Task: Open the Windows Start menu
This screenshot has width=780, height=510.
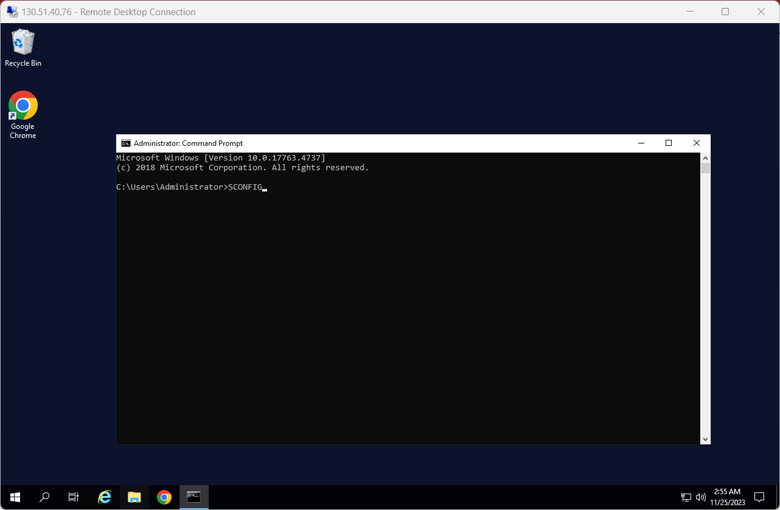Action: pos(15,497)
